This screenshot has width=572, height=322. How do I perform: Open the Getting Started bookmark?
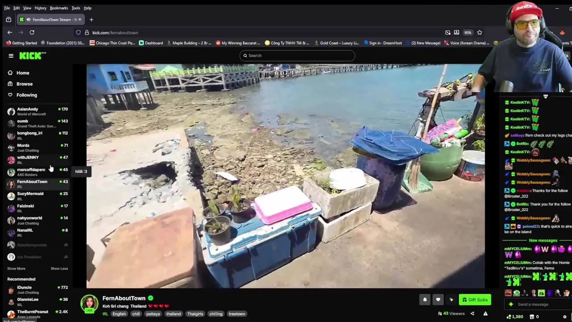click(x=21, y=43)
